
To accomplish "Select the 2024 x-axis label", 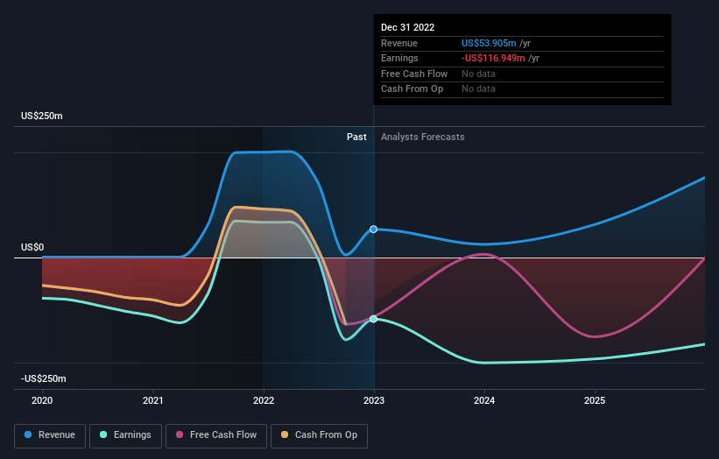I will pyautogui.click(x=484, y=401).
